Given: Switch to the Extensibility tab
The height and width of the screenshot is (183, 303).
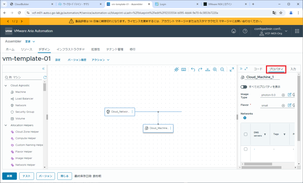Looking at the screenshot, I should pyautogui.click(x=95, y=49).
